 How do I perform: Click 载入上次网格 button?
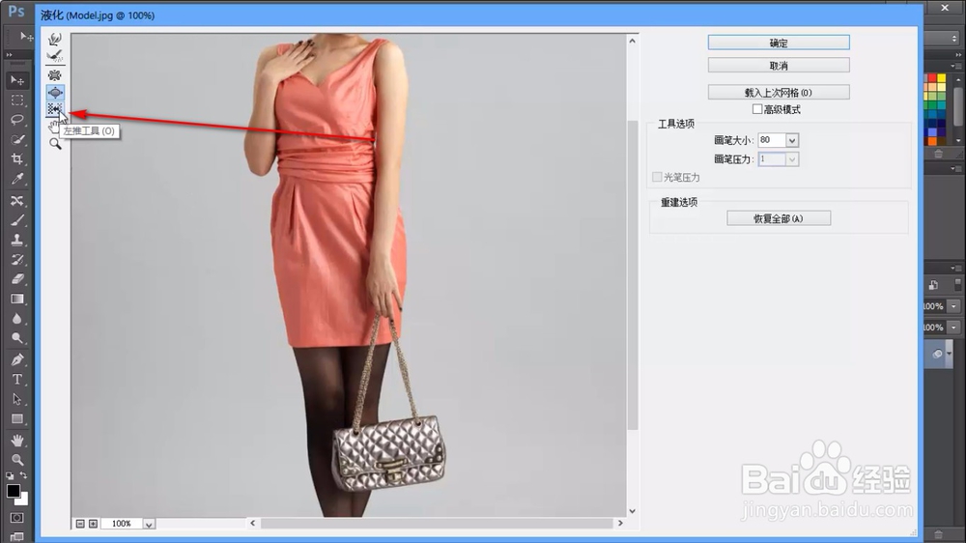pyautogui.click(x=779, y=93)
